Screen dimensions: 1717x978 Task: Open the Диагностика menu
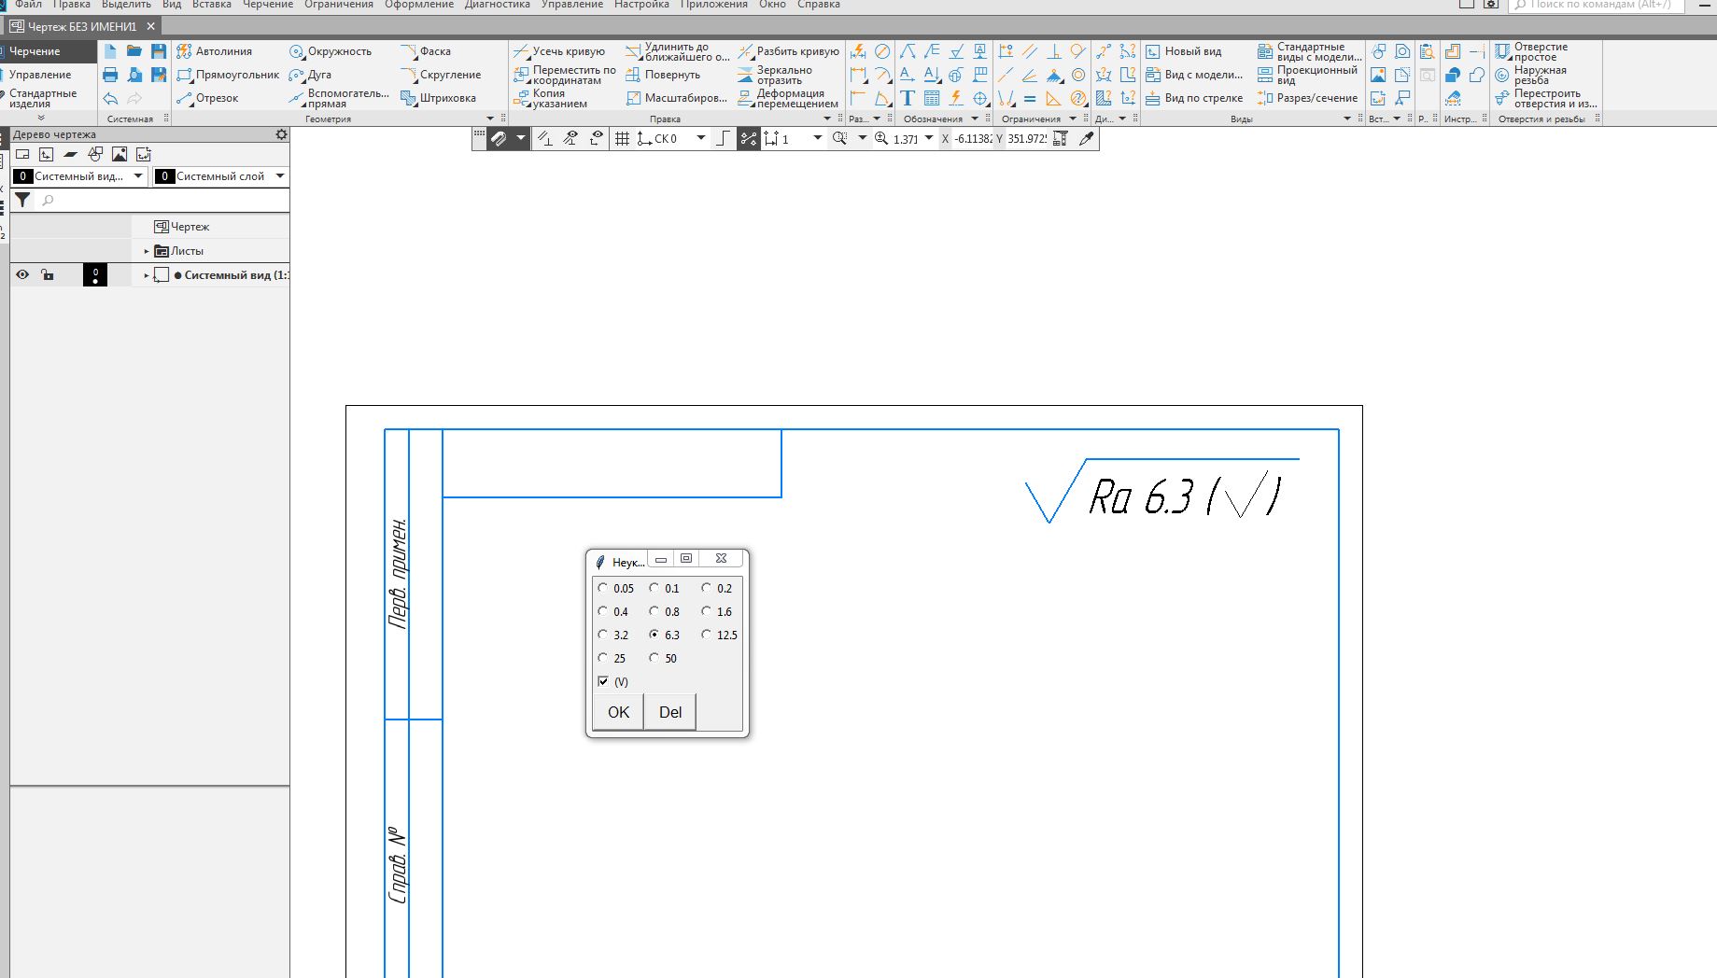point(497,5)
